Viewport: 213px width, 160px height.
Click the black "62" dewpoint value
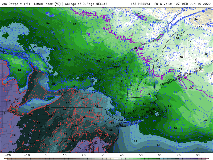tap(121, 120)
